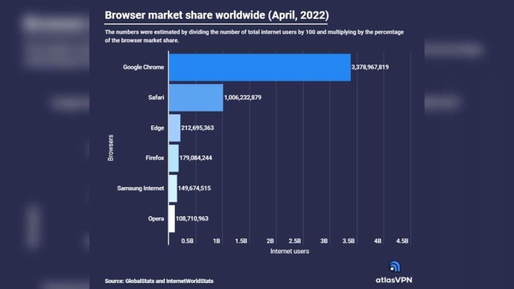
Task: Select the Google Chrome bar
Action: 260,67
